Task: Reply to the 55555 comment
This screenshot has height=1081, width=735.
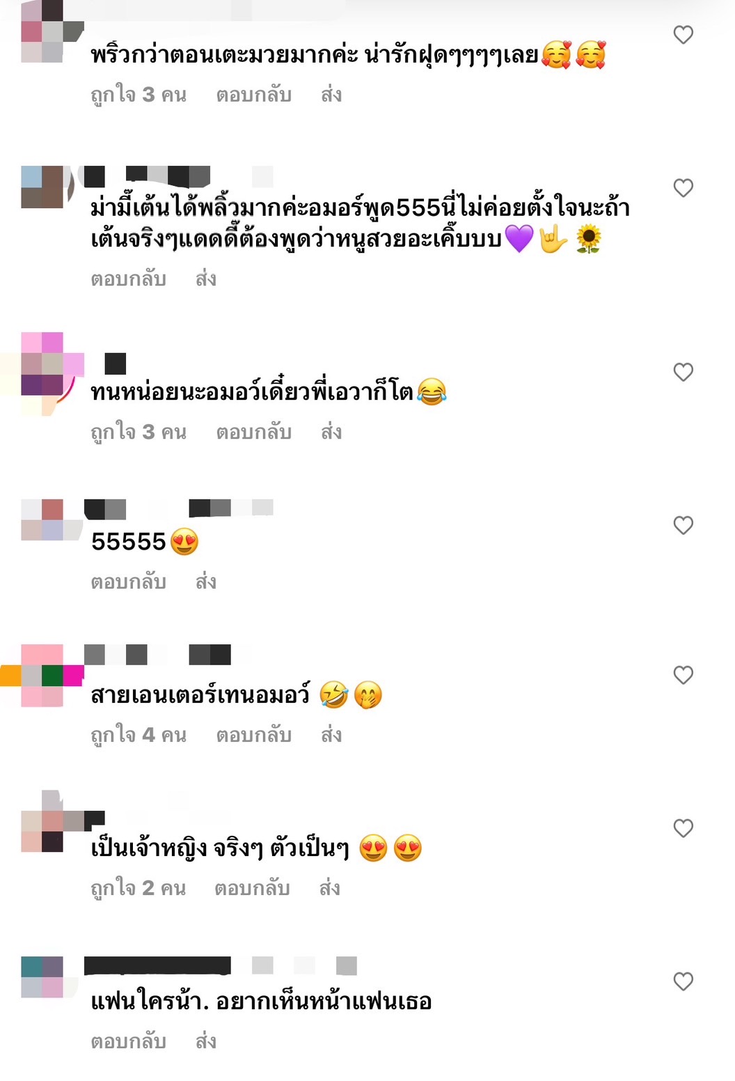Action: pyautogui.click(x=129, y=582)
